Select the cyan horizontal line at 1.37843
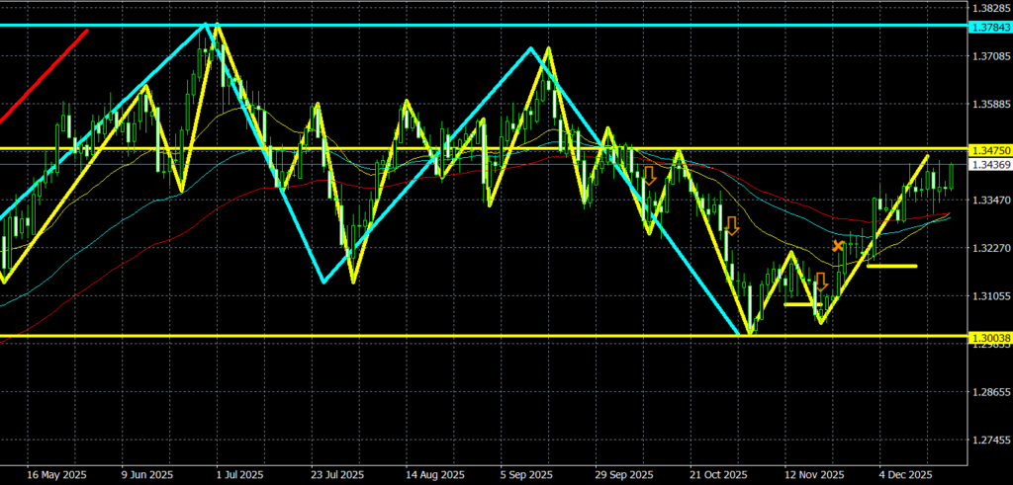 click(495, 25)
